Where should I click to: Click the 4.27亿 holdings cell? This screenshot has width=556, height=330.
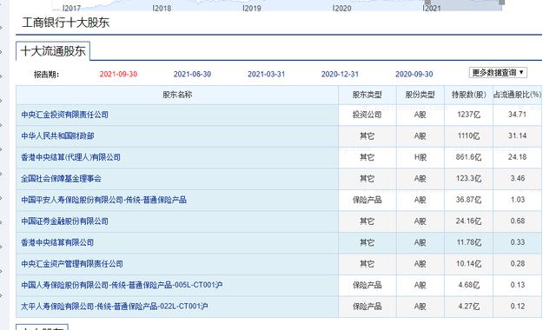pyautogui.click(x=469, y=307)
